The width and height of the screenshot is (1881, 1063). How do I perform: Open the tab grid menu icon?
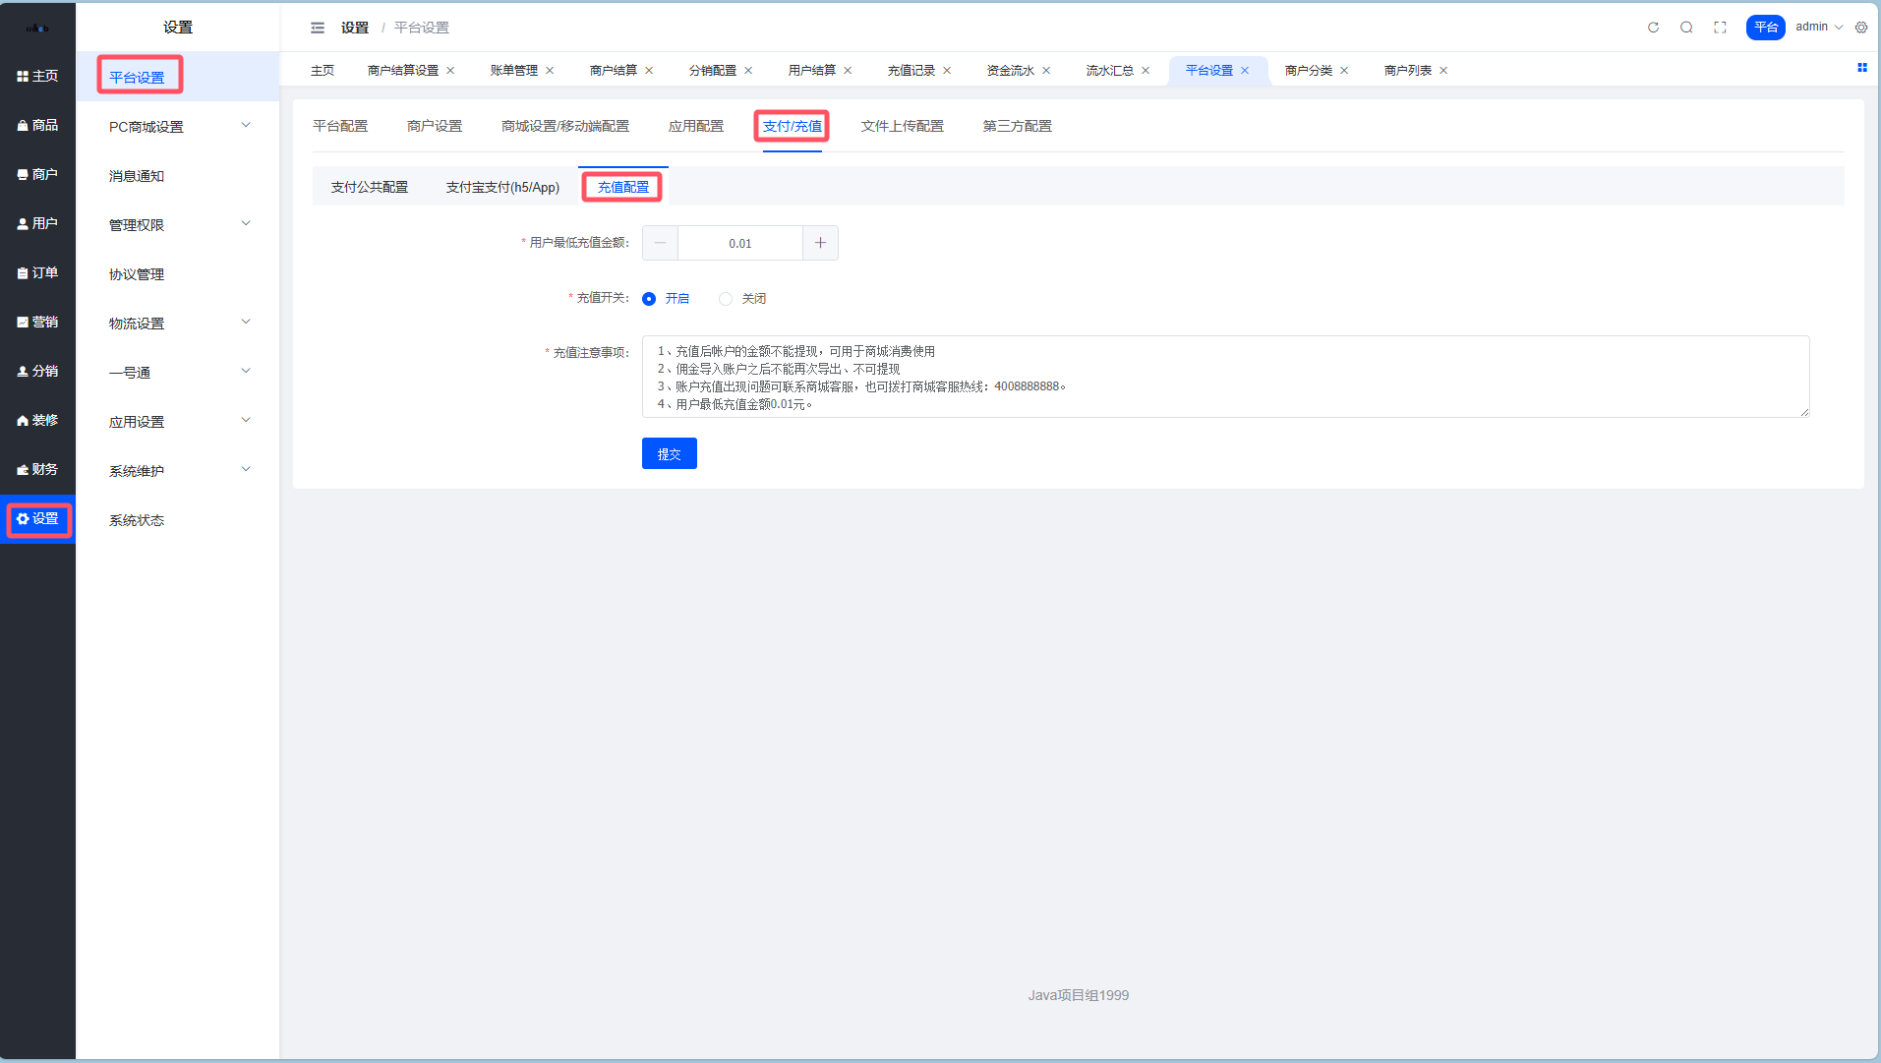pyautogui.click(x=1861, y=68)
